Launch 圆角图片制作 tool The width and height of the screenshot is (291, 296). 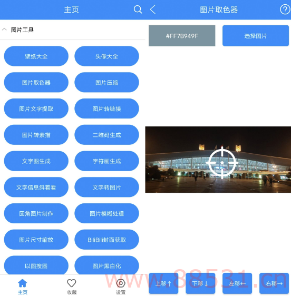(x=36, y=213)
